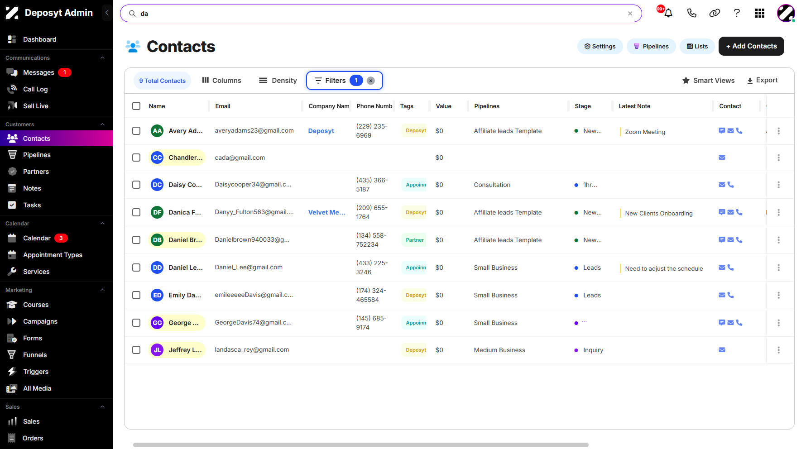Toggle the select-all contacts checkbox
This screenshot has width=806, height=449.
pyautogui.click(x=136, y=106)
